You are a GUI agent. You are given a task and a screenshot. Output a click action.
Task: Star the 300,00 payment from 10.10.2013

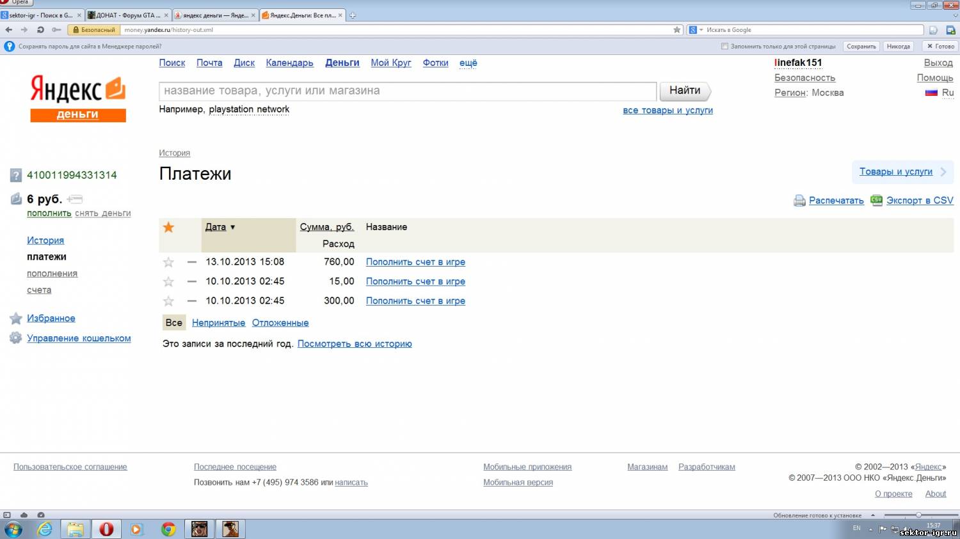168,301
